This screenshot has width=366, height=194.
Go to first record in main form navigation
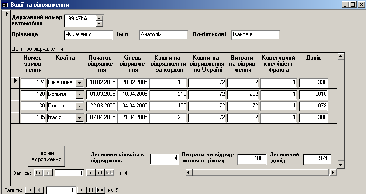pos(29,190)
